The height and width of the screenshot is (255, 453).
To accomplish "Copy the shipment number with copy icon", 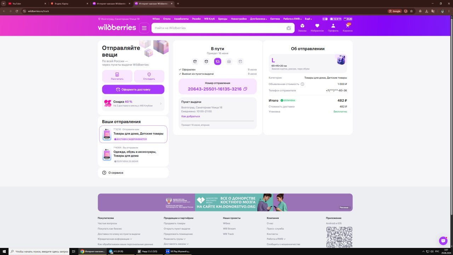I will 245,89.
